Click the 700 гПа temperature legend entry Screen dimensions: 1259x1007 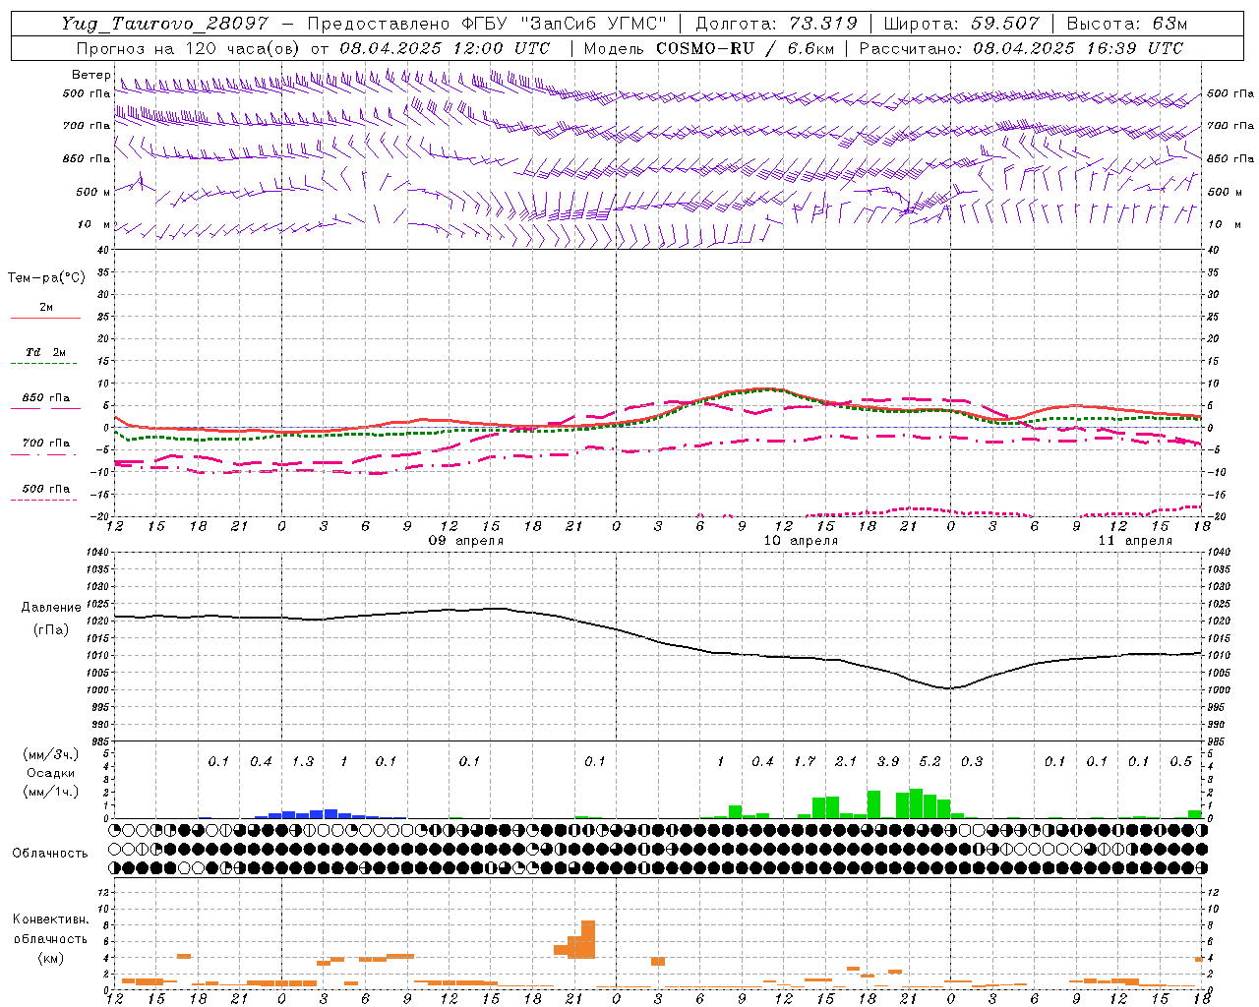(45, 443)
